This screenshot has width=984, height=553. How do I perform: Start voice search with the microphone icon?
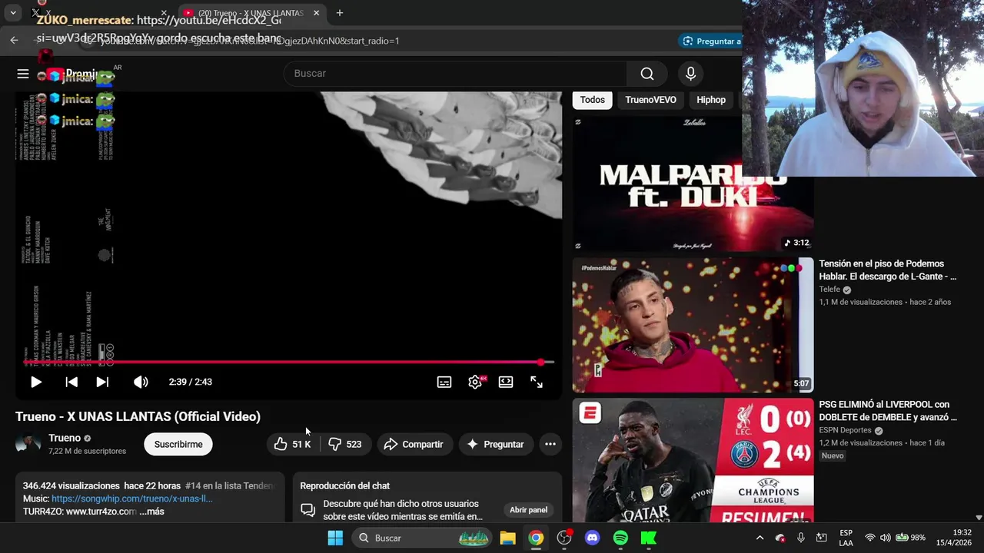point(690,74)
